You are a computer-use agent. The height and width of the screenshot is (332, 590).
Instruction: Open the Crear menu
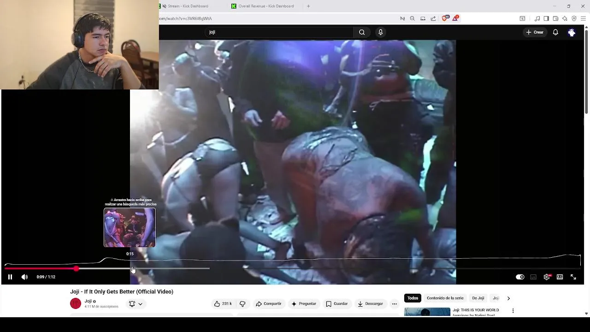click(535, 32)
